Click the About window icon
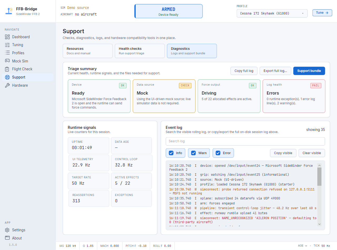This screenshot has width=337, height=250. point(7,238)
